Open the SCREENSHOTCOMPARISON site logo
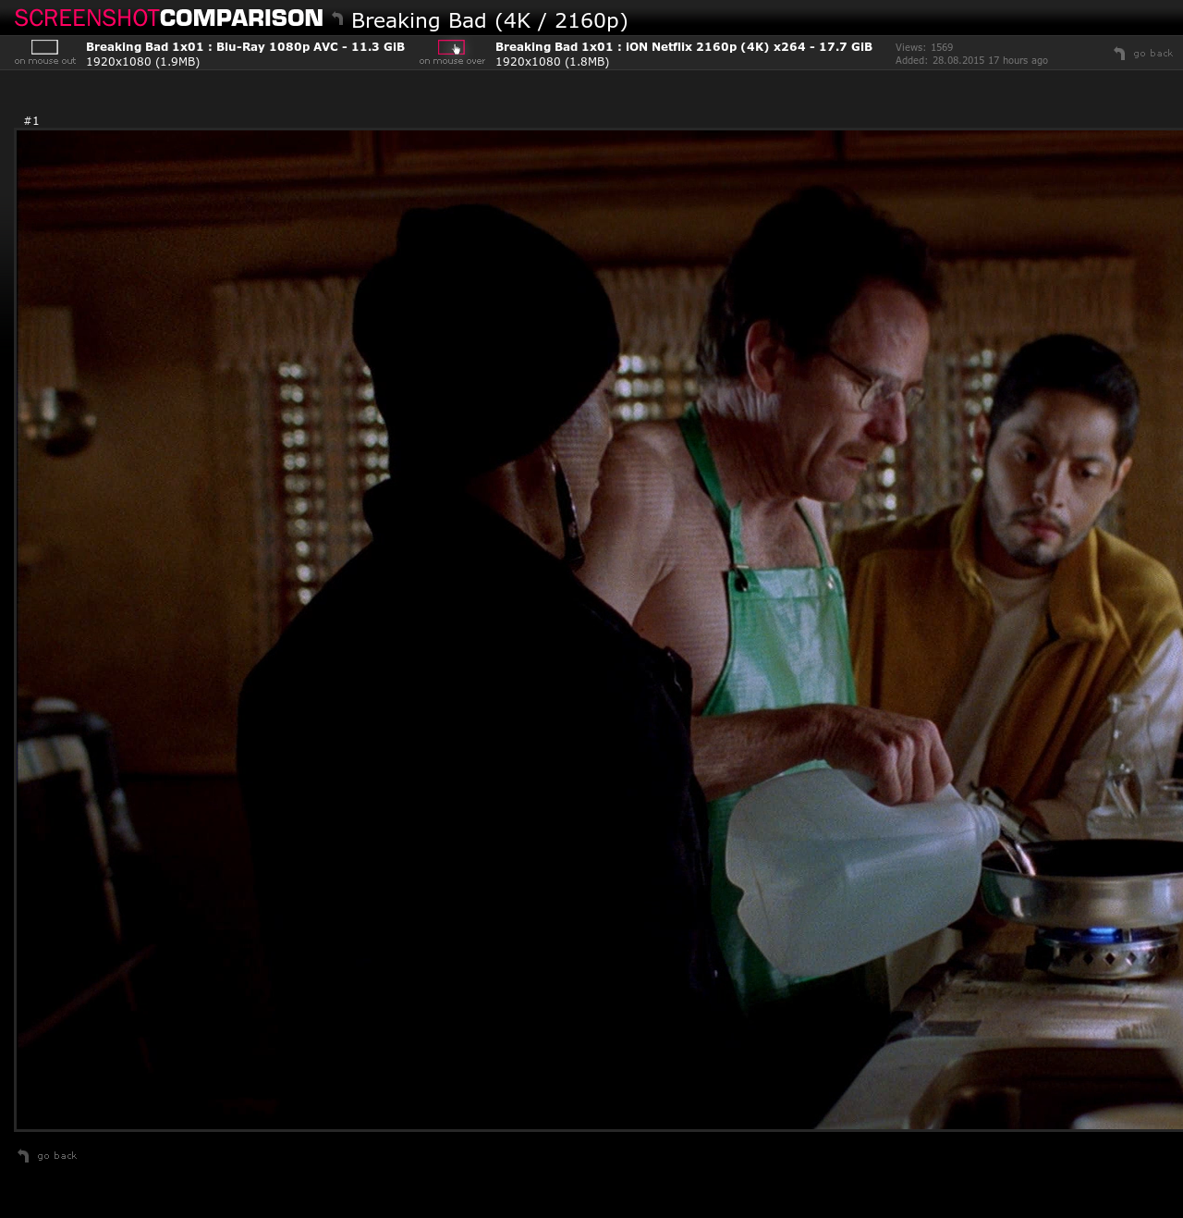Viewport: 1183px width, 1218px height. pyautogui.click(x=169, y=18)
